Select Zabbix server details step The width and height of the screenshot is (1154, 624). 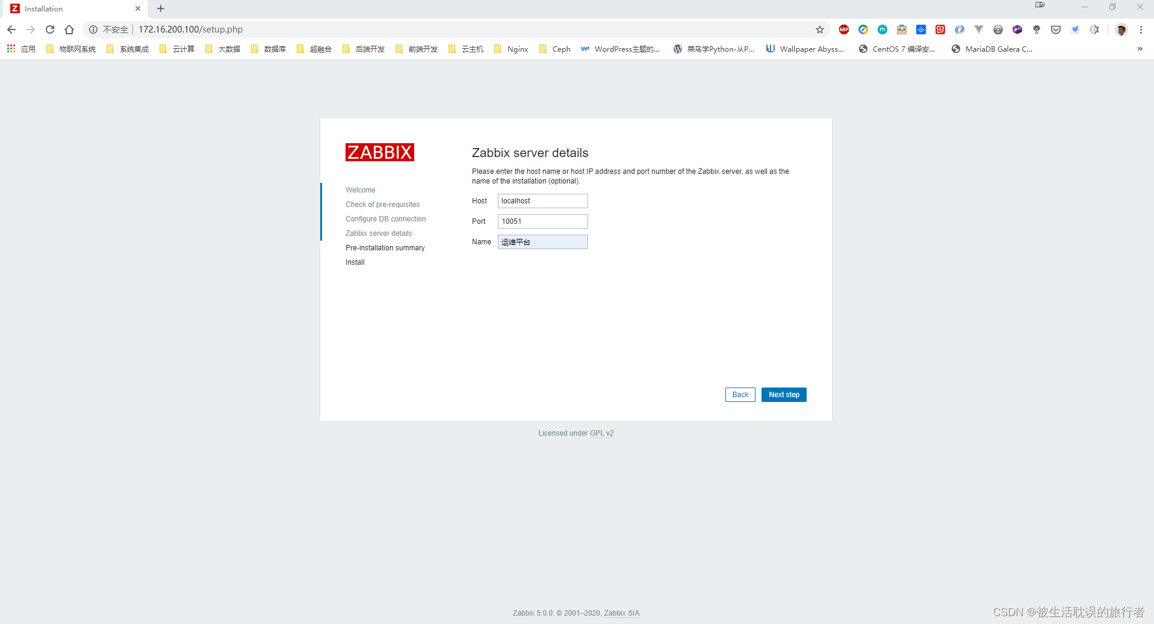(x=379, y=233)
